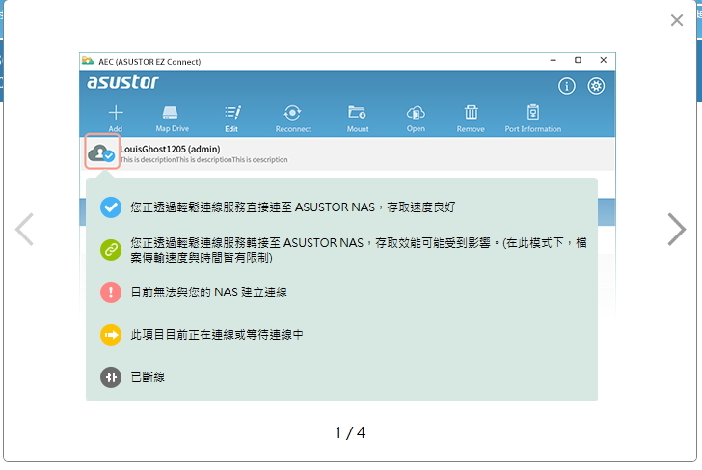Open Port Information toolbar icon
This screenshot has height=470, width=702.
pos(532,112)
